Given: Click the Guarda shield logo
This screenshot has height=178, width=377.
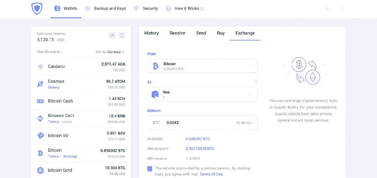Looking at the screenshot, I should [x=37, y=8].
